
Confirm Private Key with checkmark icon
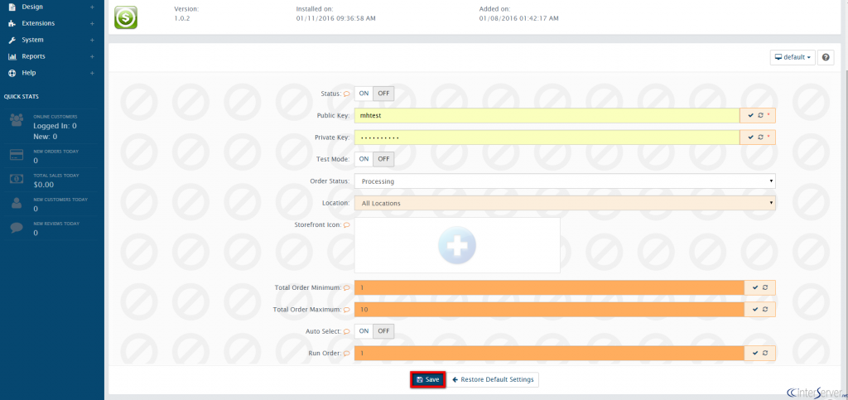click(x=750, y=137)
